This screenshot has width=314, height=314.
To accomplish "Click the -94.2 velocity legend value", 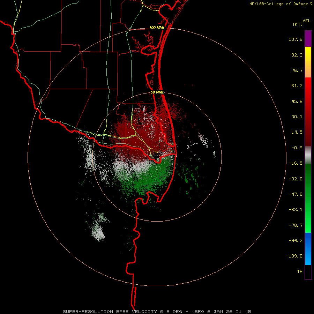I will click(x=296, y=240).
